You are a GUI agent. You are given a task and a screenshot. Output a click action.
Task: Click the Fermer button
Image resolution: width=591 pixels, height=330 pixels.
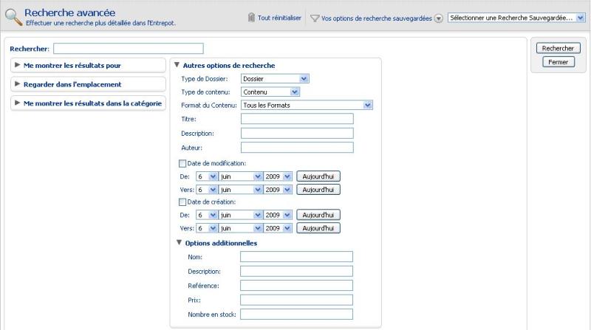point(558,62)
